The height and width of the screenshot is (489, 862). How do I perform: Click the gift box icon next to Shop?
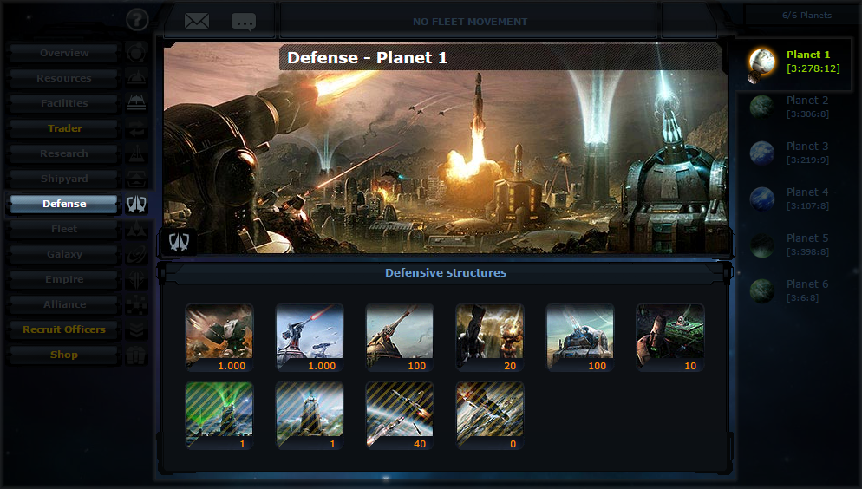(136, 355)
